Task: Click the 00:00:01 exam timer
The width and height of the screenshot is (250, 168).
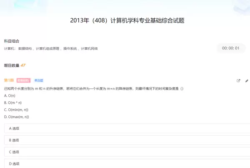Action: (231, 48)
